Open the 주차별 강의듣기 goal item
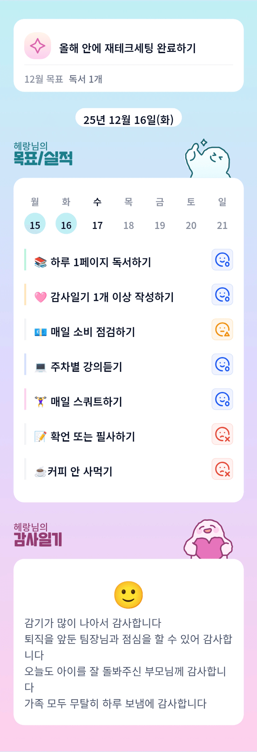Viewport: 257px width, 752px height. 86,367
